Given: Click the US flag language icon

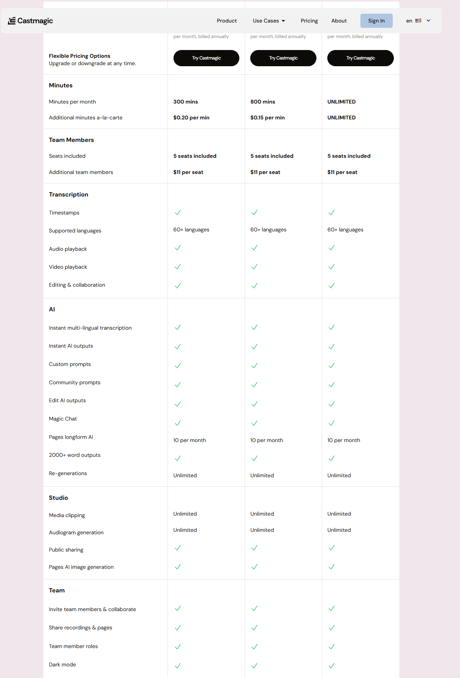Looking at the screenshot, I should coord(418,20).
